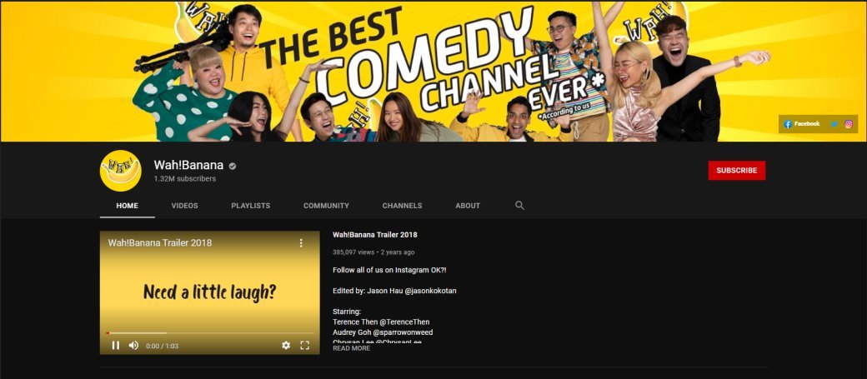Click 'Follow all of us on Instagram OK?!' text
Image resolution: width=867 pixels, height=379 pixels.
[x=389, y=270]
